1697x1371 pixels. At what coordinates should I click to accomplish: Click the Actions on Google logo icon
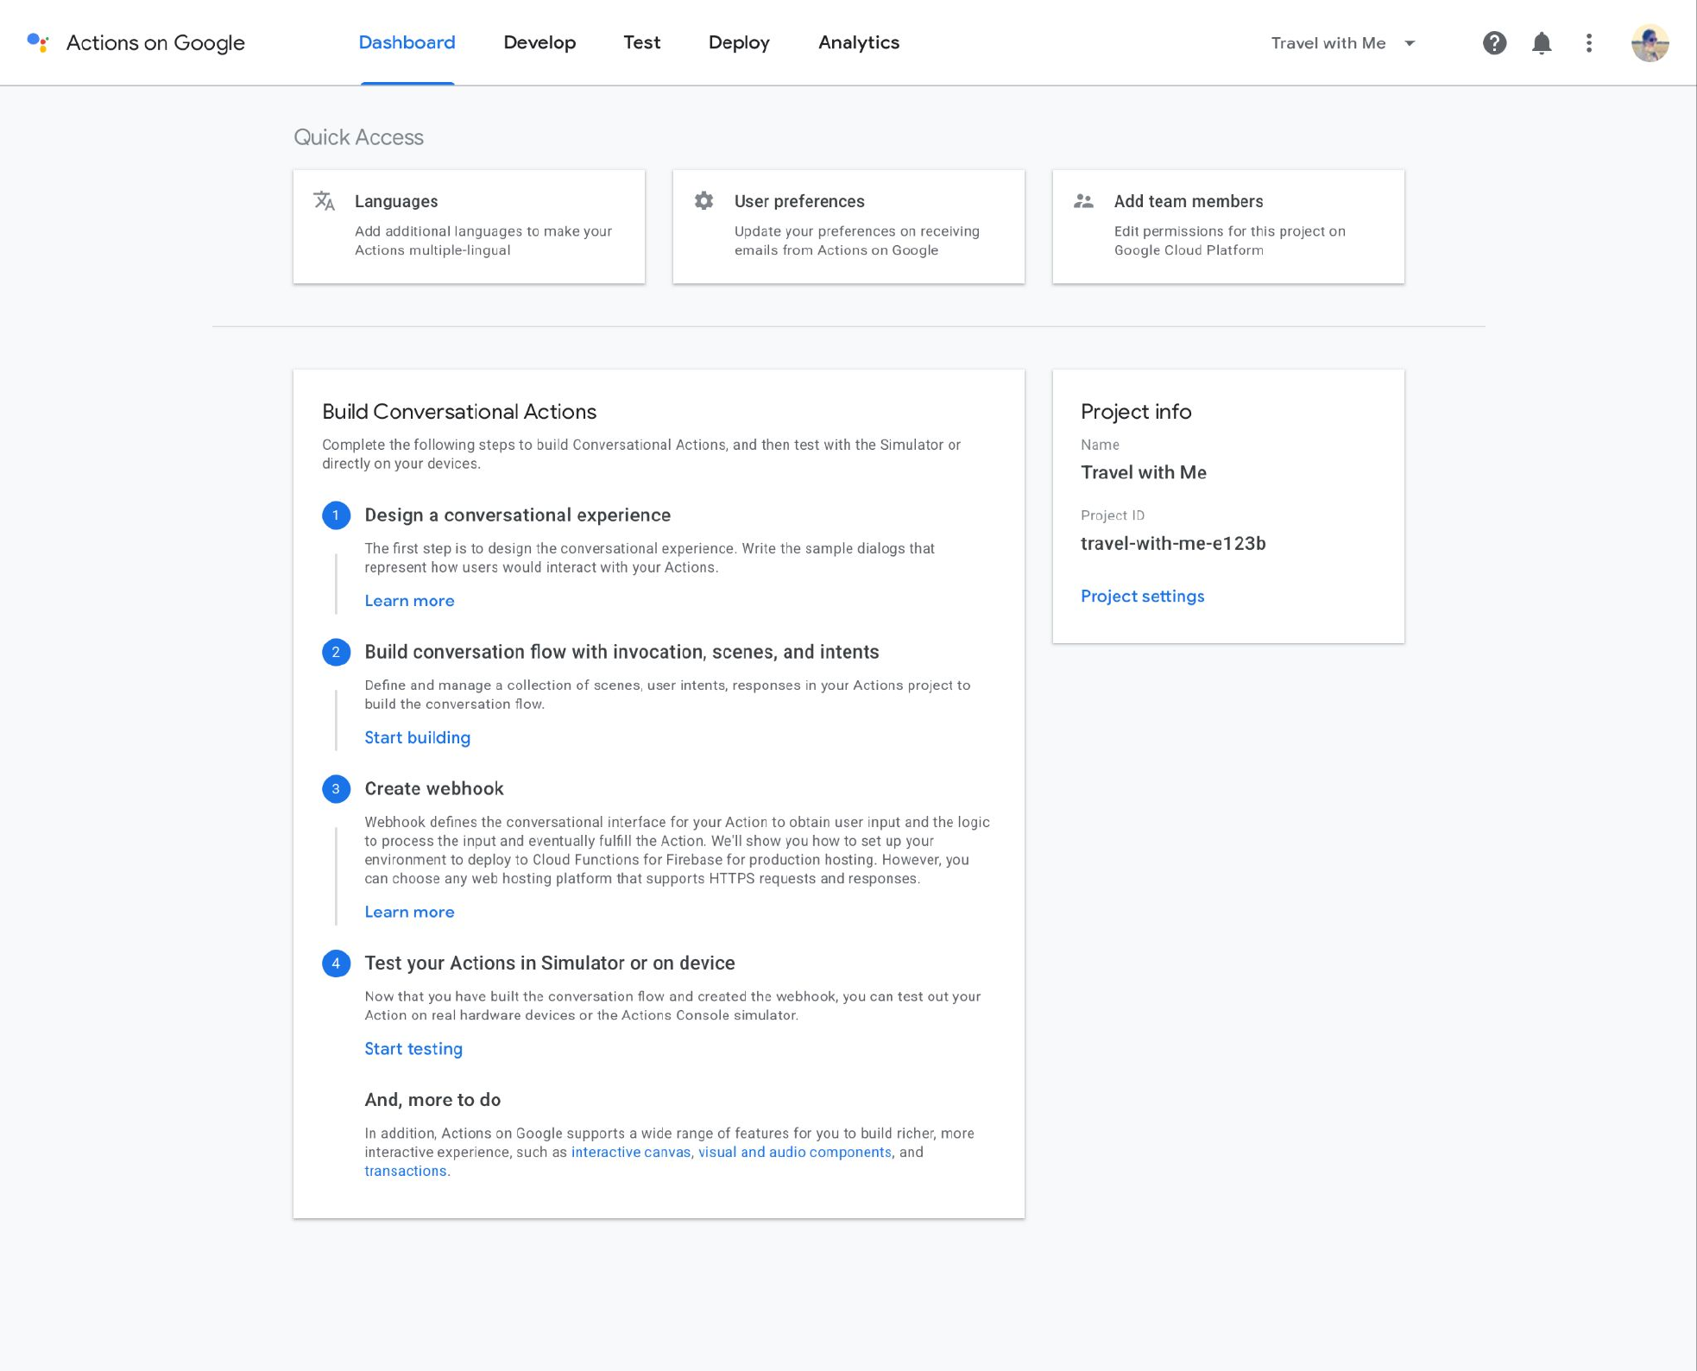click(x=38, y=42)
